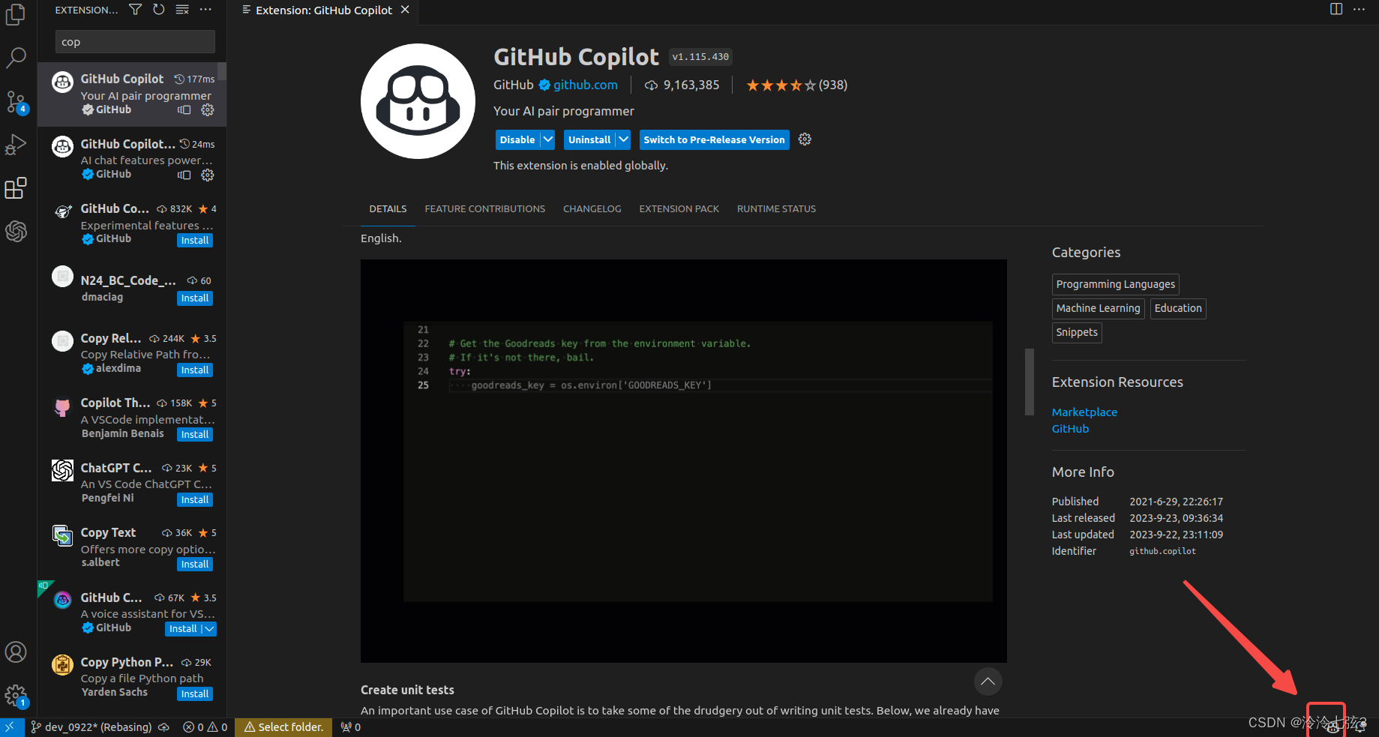This screenshot has height=737, width=1379.
Task: Open the Extensions view icon
Action: tap(16, 188)
